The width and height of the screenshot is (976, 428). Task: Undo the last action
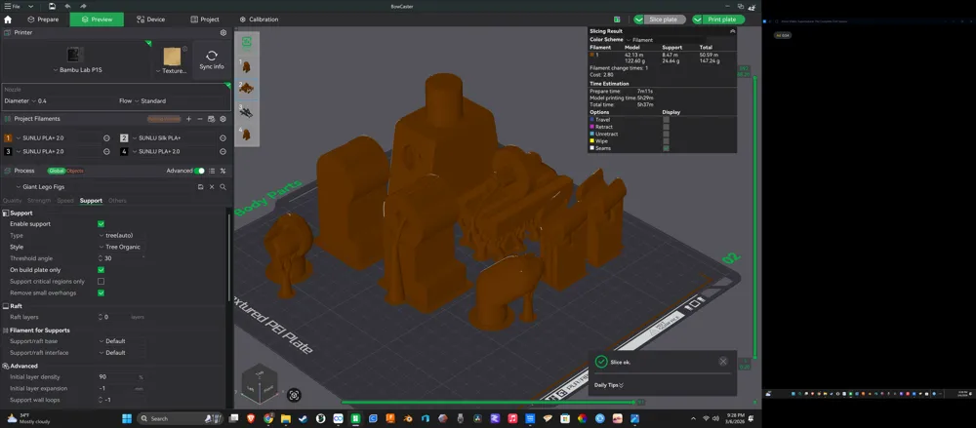[67, 6]
